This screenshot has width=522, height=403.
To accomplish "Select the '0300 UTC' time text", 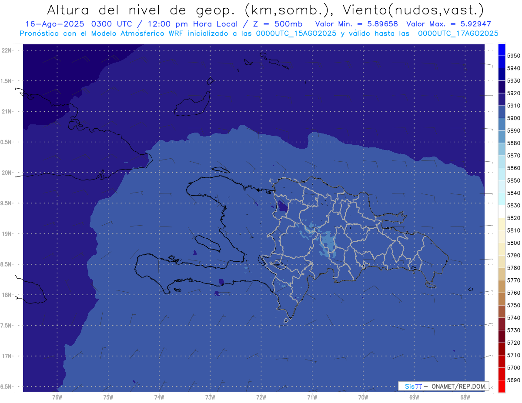I will coord(114,24).
